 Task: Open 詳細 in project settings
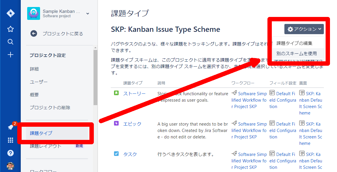pyautogui.click(x=34, y=69)
